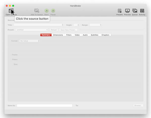Open the Activity log icon
Image resolution: width=151 pixels, height=118 pixels.
pos(142,11)
